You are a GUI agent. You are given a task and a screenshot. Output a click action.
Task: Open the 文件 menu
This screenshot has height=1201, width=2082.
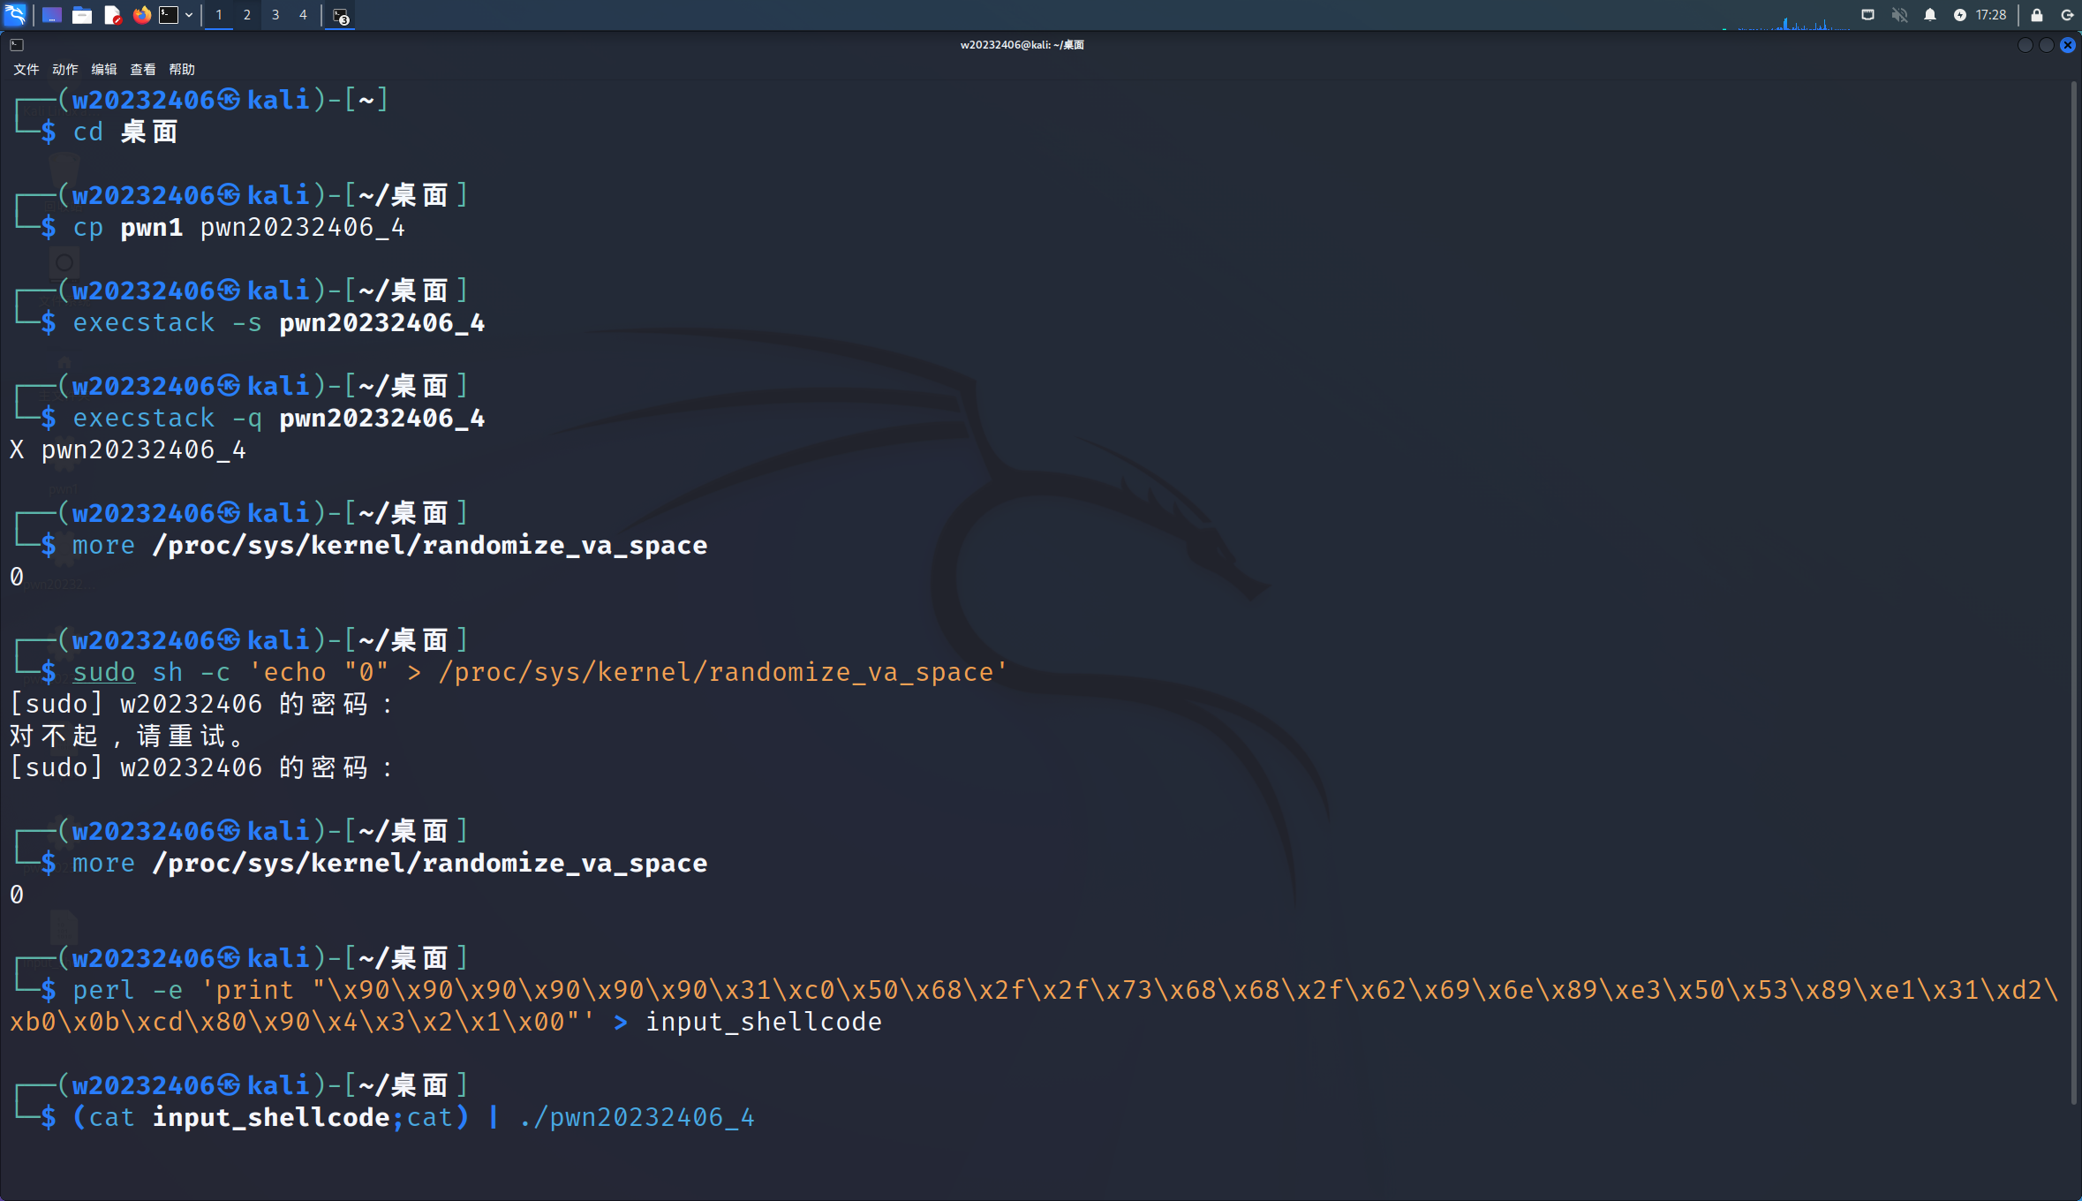point(26,70)
